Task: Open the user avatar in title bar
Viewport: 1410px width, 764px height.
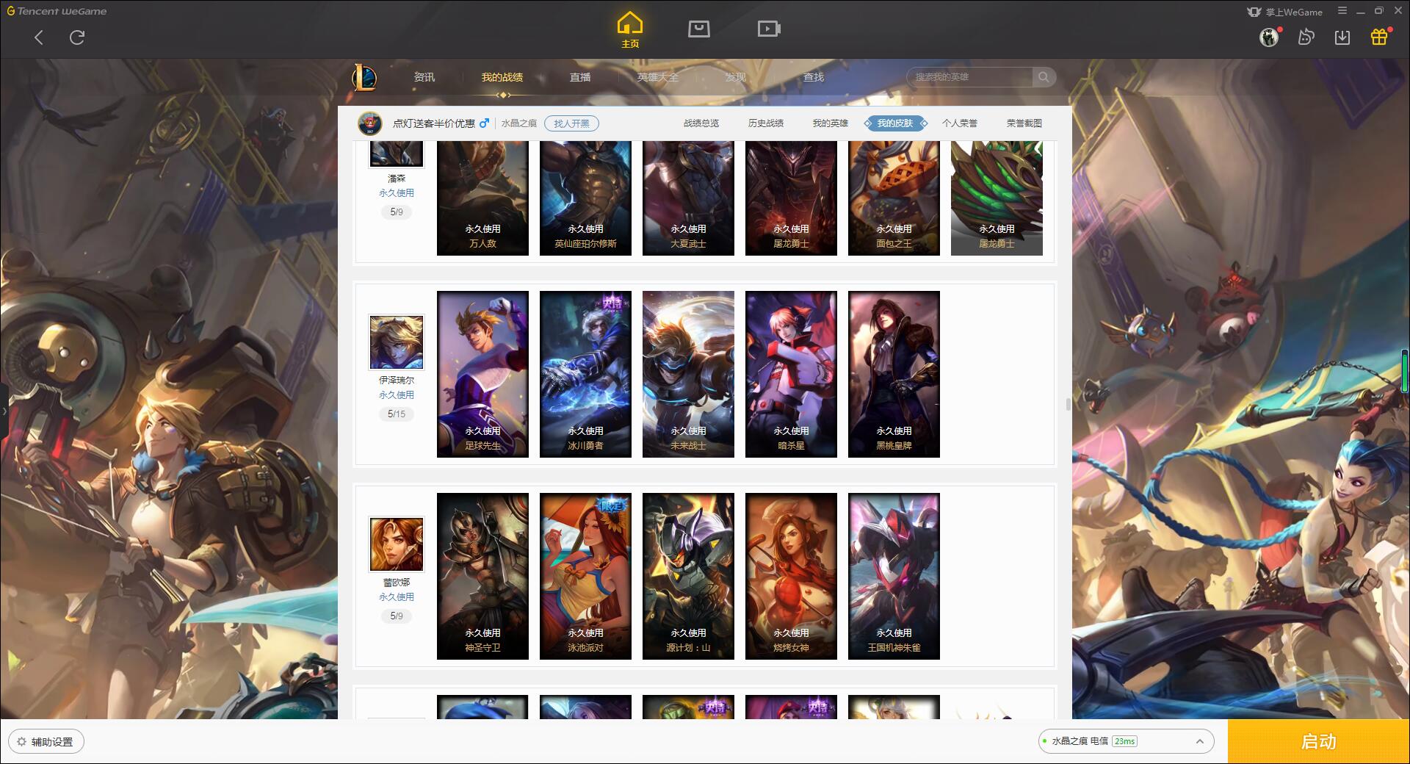Action: click(x=1268, y=37)
